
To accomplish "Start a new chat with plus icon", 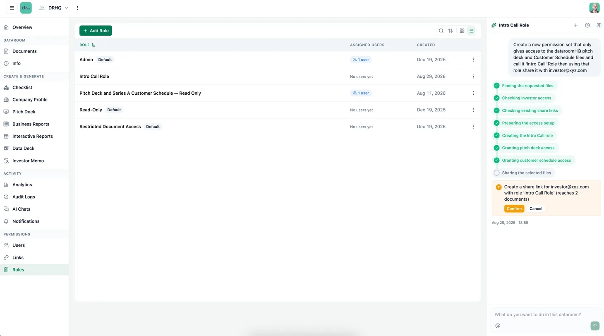I will click(x=575, y=25).
